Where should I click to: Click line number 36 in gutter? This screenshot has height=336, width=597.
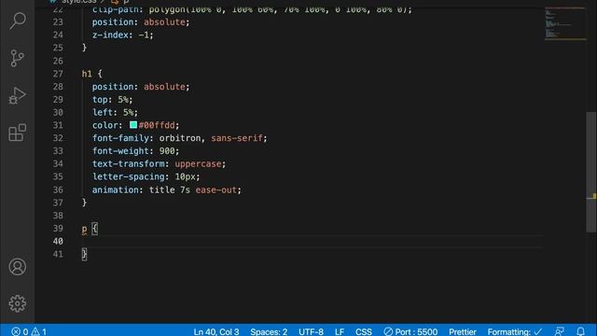58,189
